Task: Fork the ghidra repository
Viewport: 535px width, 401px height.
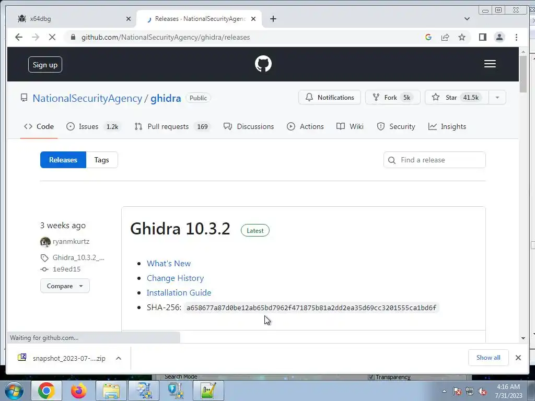Action: coord(392,97)
